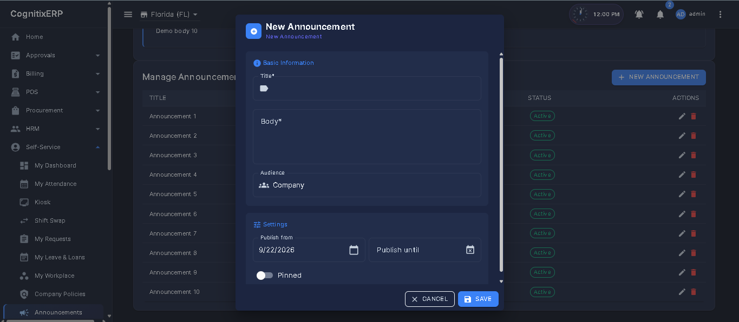739x322 pixels.
Task: Edit Announcement 10 pencil icon
Action: (682, 292)
